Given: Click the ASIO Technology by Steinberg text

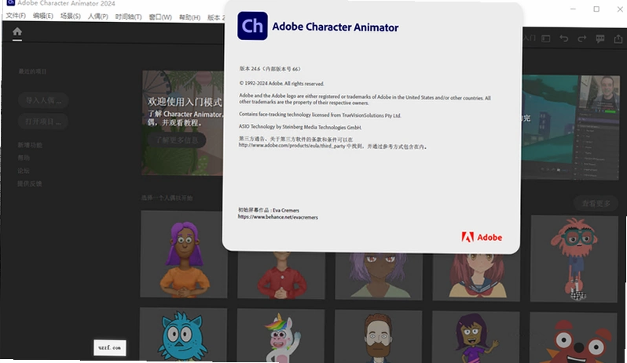Looking at the screenshot, I should tap(300, 127).
